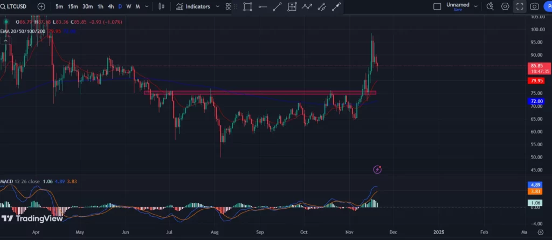Screen dimensions: 552x240
Task: Switch to the 5m timeframe
Action: [59, 6]
